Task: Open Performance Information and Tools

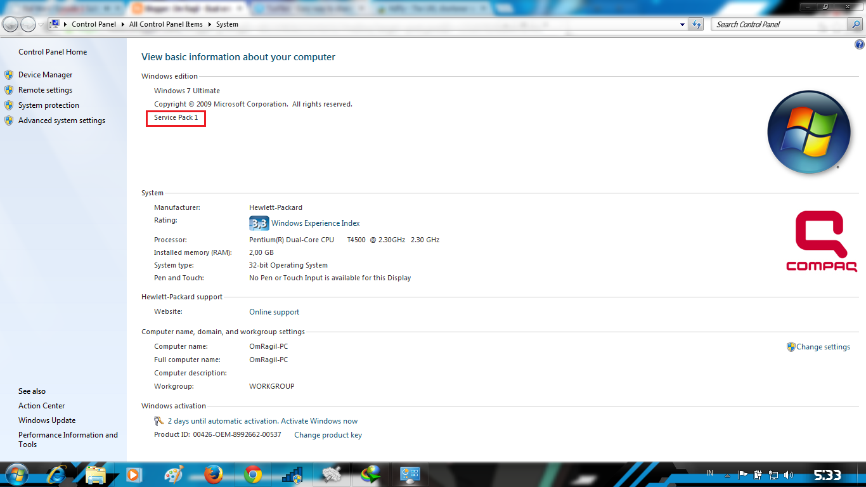Action: point(68,439)
